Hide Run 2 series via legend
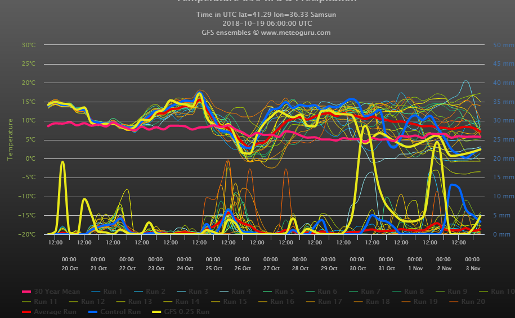The width and height of the screenshot is (515, 318). coord(150,292)
